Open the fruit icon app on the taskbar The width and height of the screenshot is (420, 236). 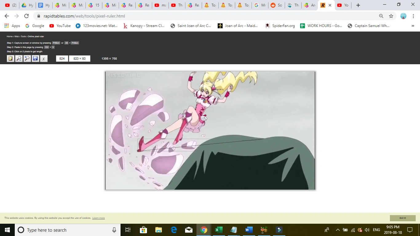[264, 230]
